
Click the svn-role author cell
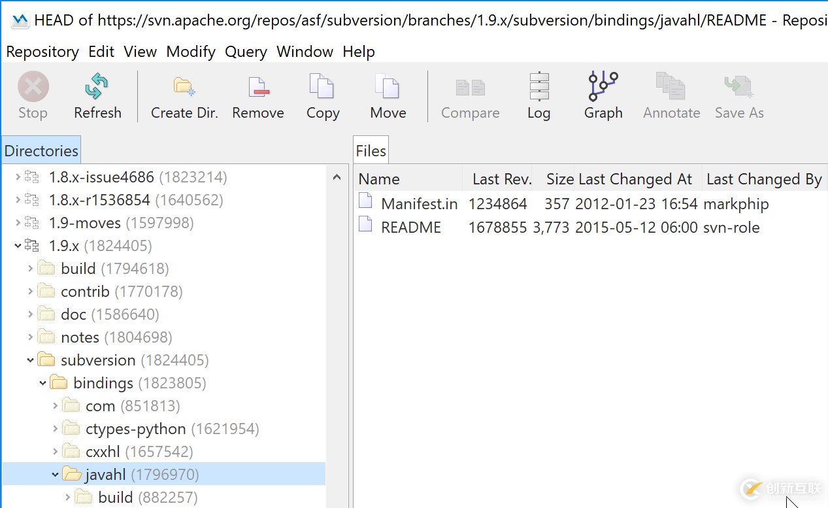(x=731, y=228)
